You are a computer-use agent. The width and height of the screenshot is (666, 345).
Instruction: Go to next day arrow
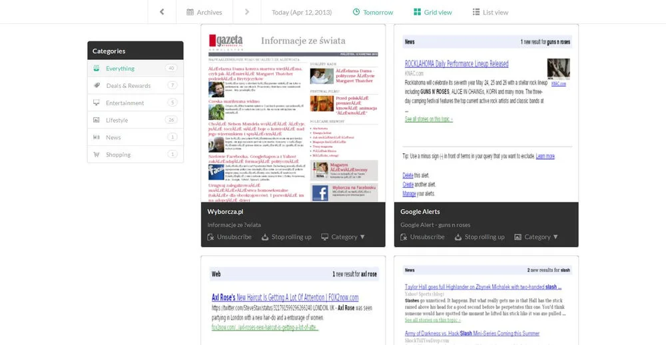coord(247,12)
